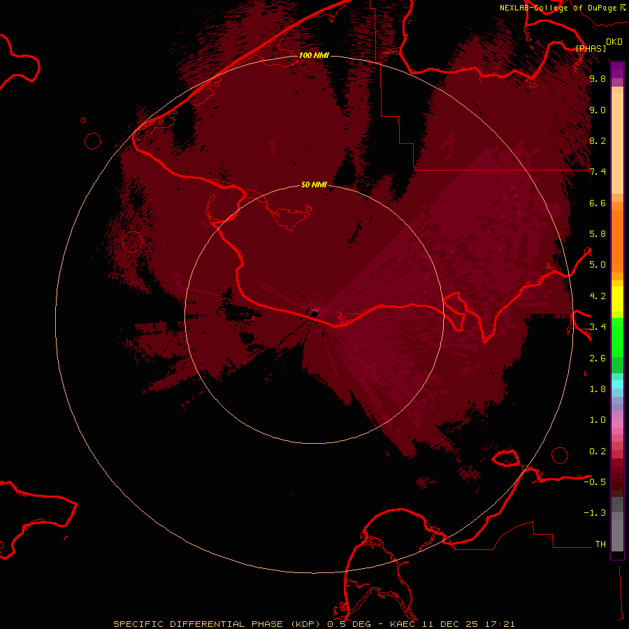Viewport: 629px width, 629px height.
Task: Click the 8.2 color scale value
Action: coord(598,140)
